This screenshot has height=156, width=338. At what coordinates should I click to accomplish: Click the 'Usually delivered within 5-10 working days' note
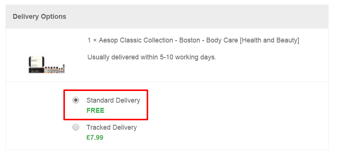[152, 57]
